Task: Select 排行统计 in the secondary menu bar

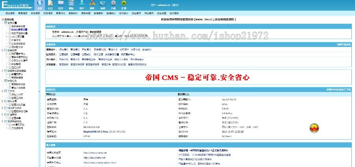Action: click(x=123, y=13)
